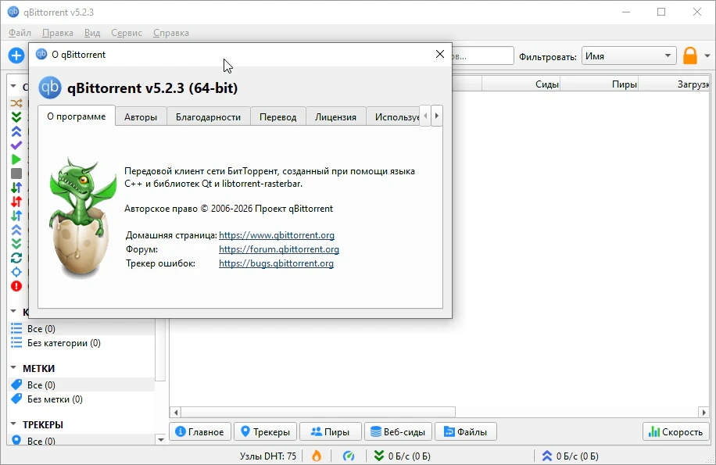Open the https://bugs.qbittorrent.org link
716x465 pixels.
pyautogui.click(x=276, y=263)
